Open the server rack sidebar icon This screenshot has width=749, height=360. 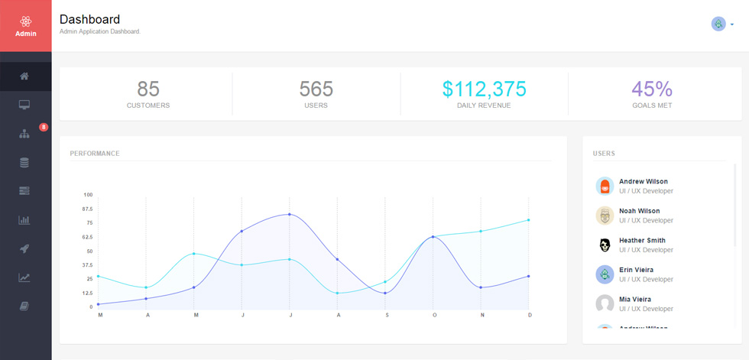tap(24, 191)
